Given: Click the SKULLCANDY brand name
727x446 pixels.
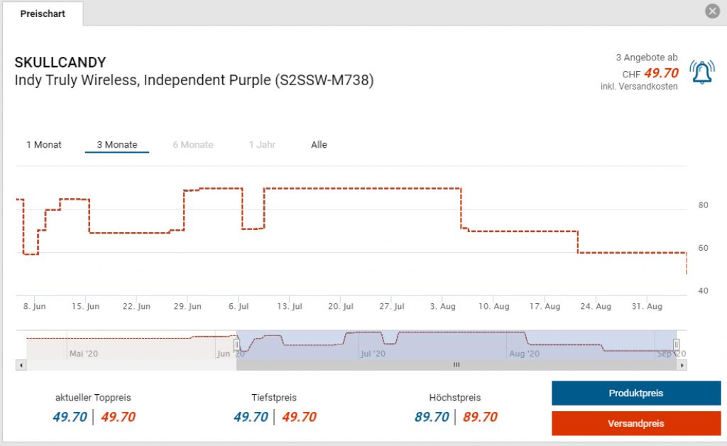Looking at the screenshot, I should click(60, 62).
